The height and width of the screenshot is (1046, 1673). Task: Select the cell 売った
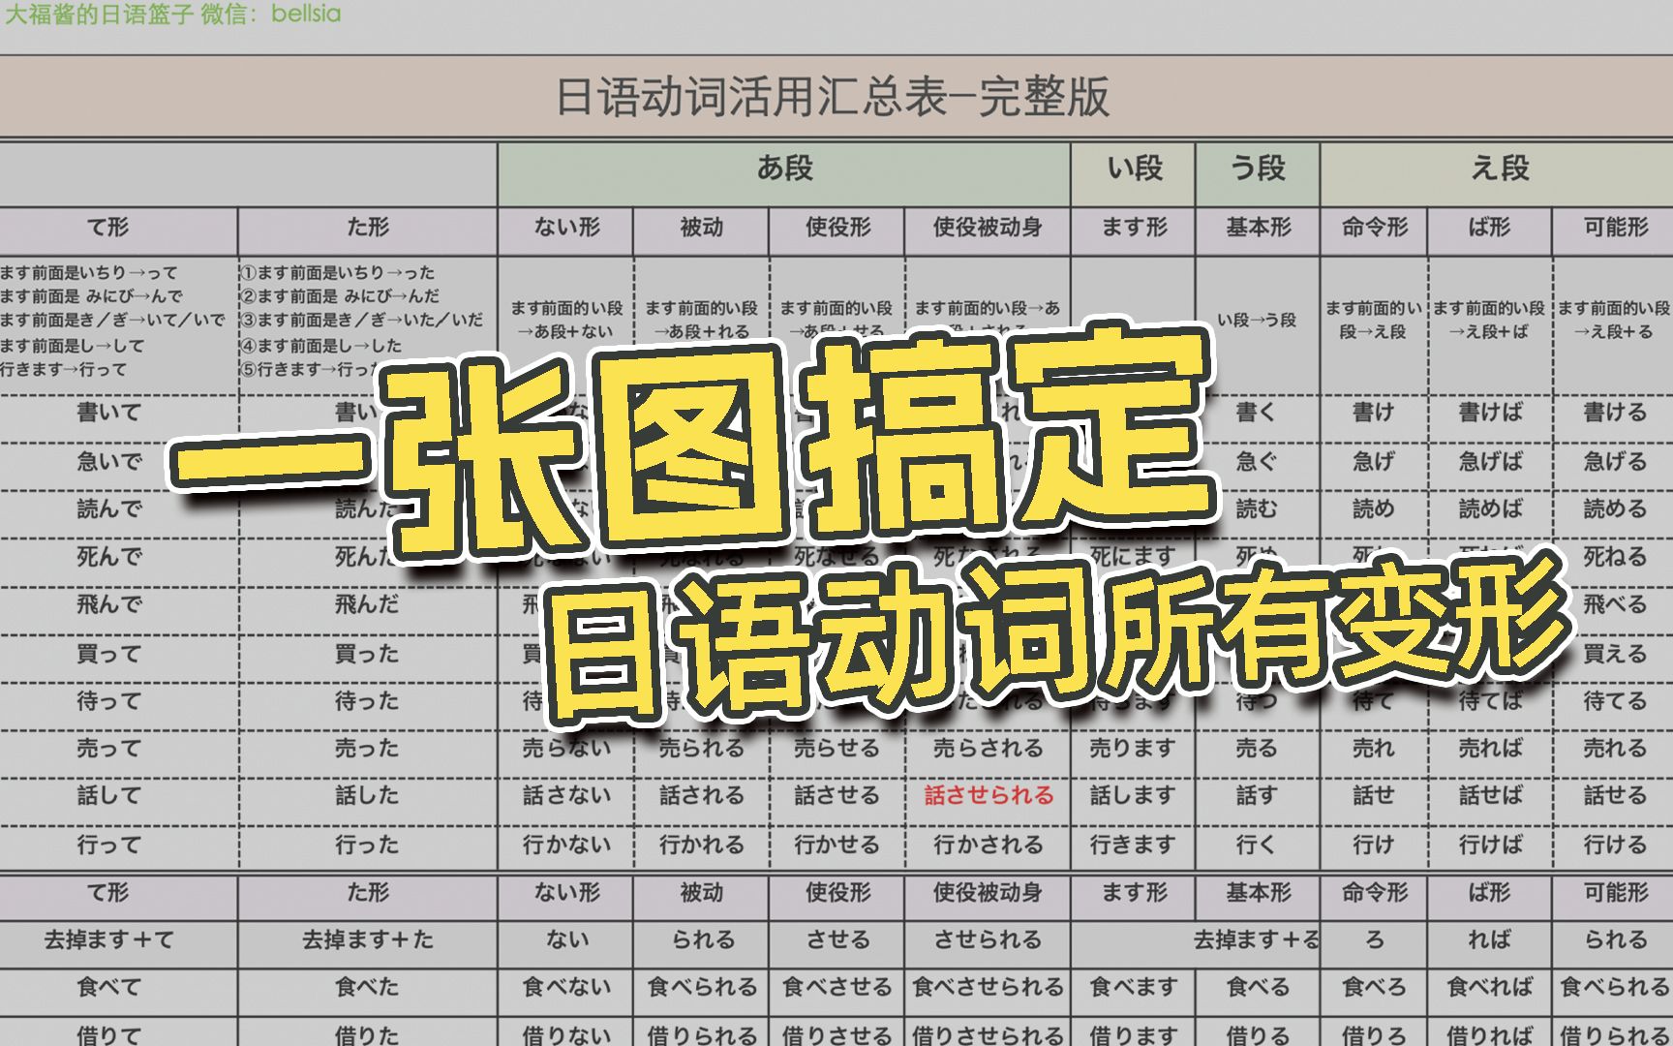367,749
